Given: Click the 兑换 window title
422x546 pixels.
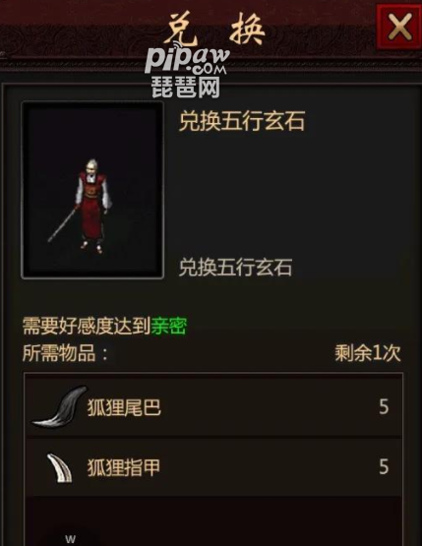Looking at the screenshot, I should (x=214, y=29).
